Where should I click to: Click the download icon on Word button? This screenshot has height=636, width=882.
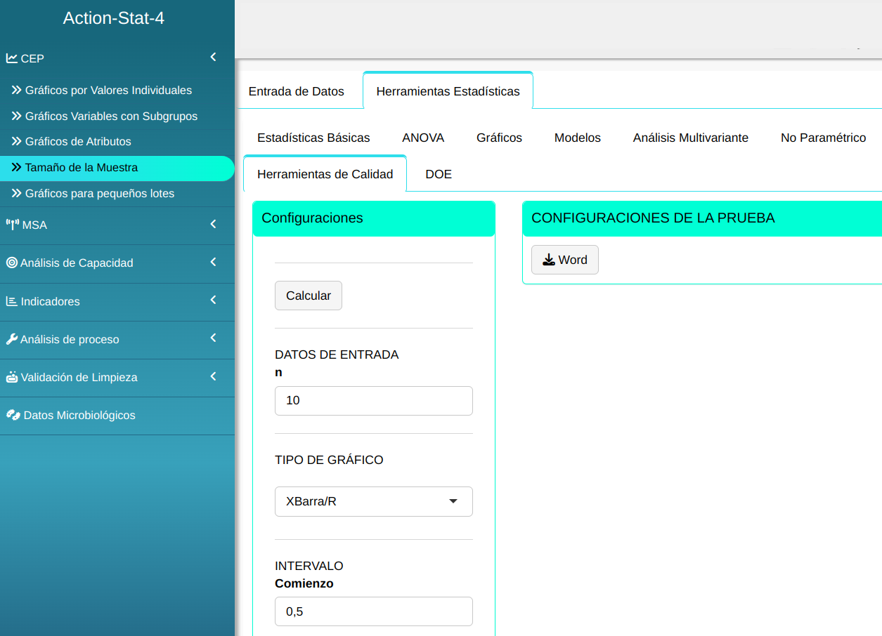[x=549, y=260]
